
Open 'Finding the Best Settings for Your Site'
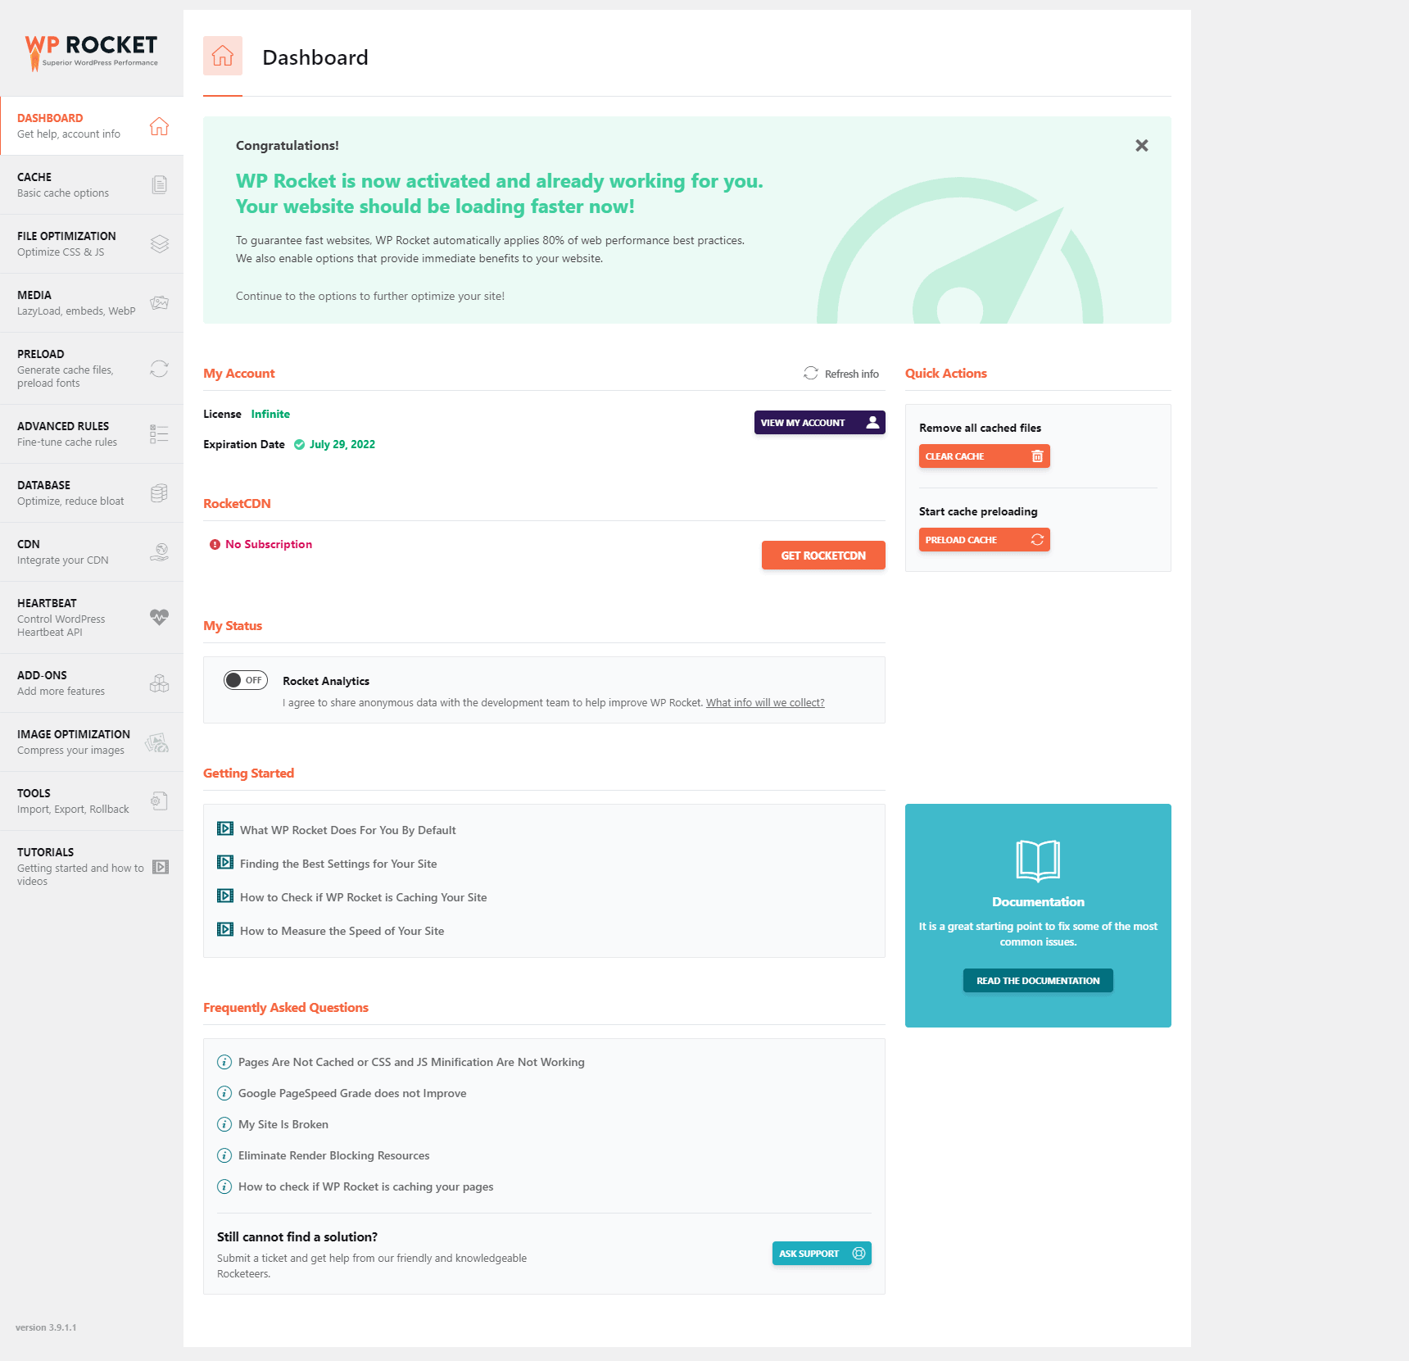point(338,864)
